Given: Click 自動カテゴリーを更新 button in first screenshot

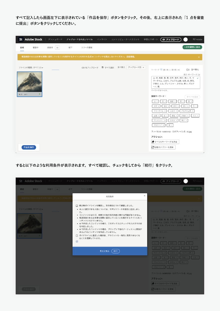Looking at the screenshot, I should tap(163, 147).
